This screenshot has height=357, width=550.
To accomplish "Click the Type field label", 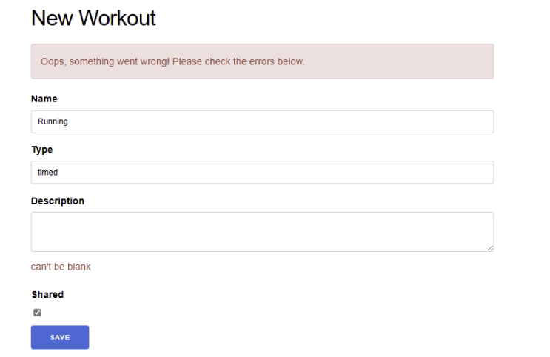I will pyautogui.click(x=42, y=150).
